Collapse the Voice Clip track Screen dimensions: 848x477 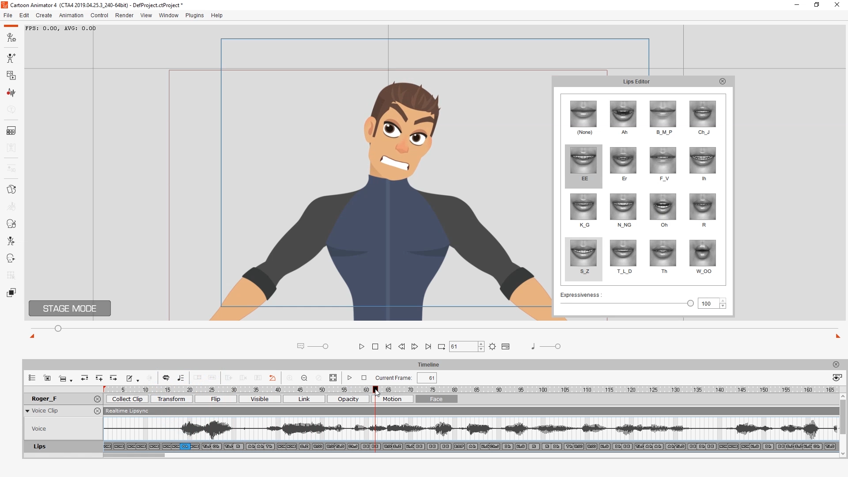pos(27,411)
